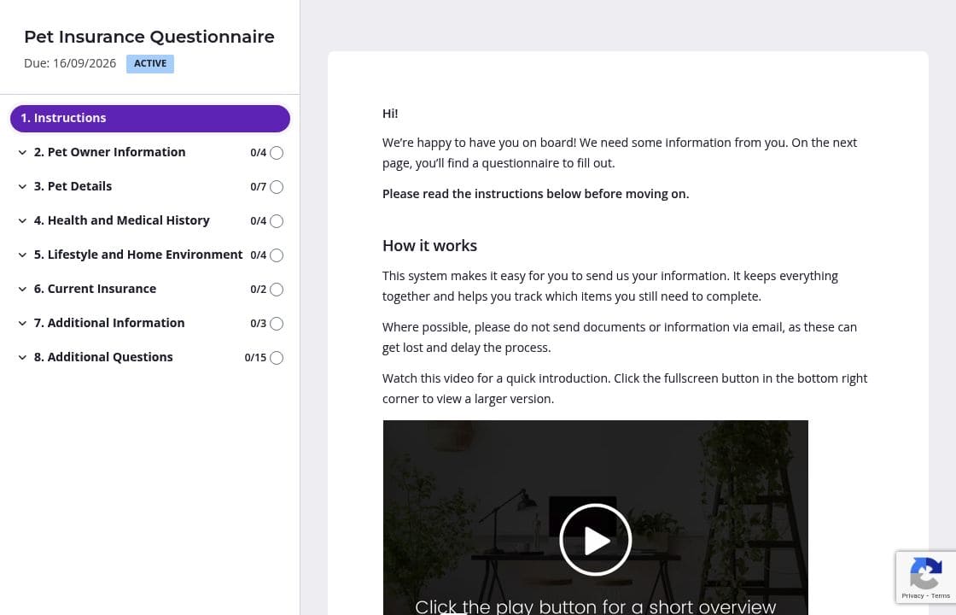This screenshot has height=615, width=956.
Task: Expand Lifestyle and Home Environment chevron
Action: click(22, 255)
